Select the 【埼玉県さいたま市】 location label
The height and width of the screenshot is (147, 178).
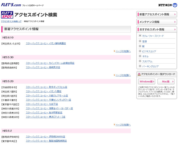11,44
